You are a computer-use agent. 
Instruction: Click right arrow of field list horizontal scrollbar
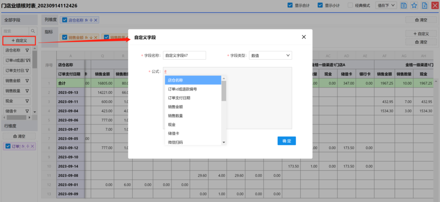coord(29,117)
